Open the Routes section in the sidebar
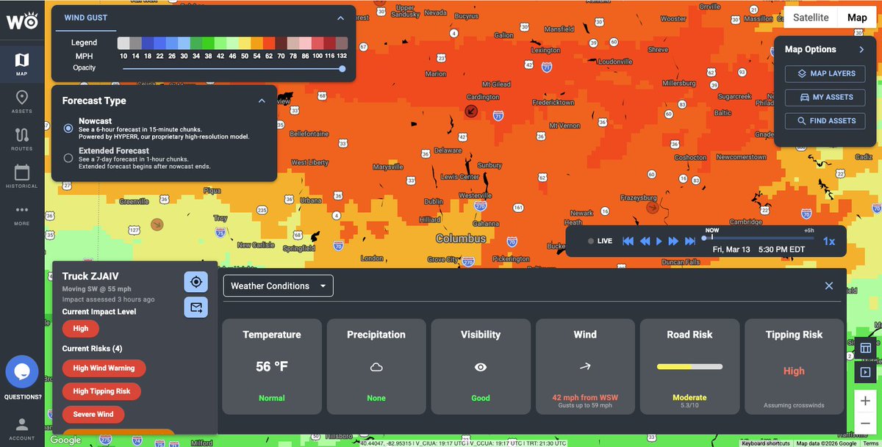The width and height of the screenshot is (882, 447). [22, 139]
